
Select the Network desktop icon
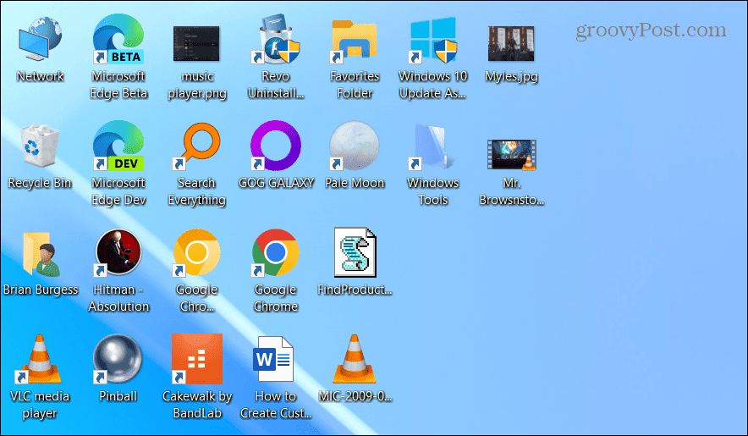(40, 42)
